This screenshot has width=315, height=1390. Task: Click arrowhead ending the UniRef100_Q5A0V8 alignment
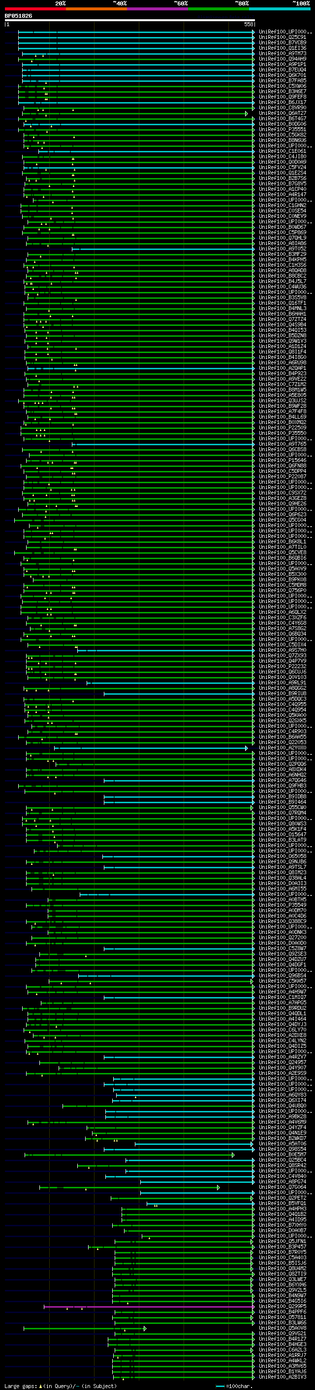point(145,1328)
